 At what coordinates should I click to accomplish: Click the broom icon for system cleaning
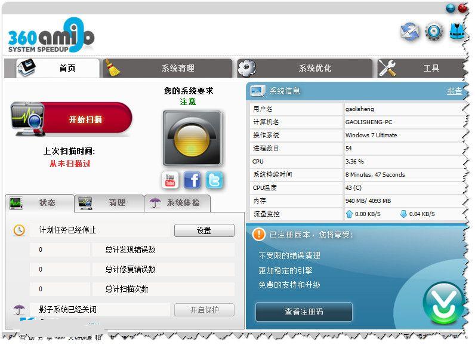pyautogui.click(x=112, y=67)
